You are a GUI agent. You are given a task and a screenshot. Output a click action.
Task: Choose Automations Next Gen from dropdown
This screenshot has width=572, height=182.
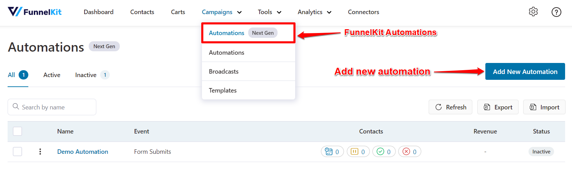coord(248,33)
